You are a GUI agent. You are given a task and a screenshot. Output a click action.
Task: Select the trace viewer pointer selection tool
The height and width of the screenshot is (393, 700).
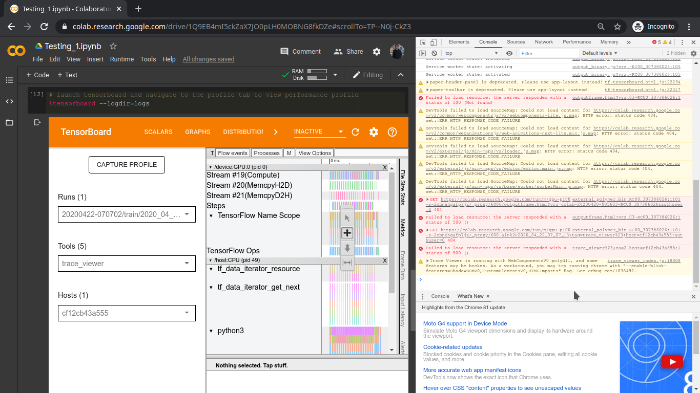[347, 218]
